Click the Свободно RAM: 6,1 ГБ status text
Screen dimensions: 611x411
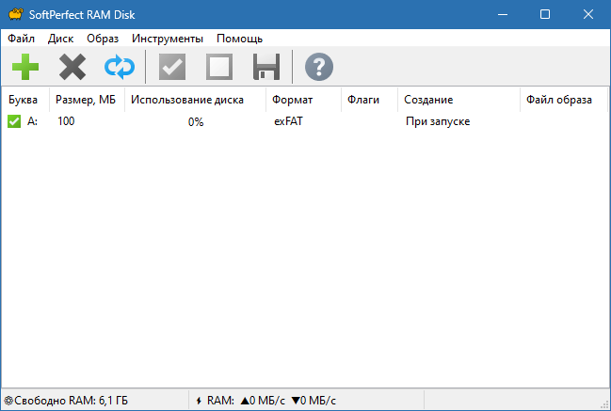(x=71, y=401)
